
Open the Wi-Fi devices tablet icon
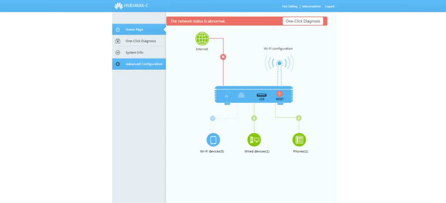click(x=213, y=140)
